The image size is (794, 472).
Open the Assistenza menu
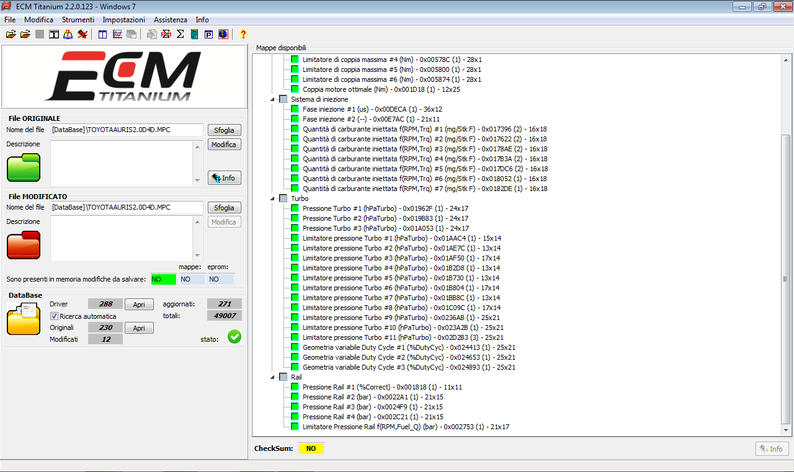pos(171,20)
